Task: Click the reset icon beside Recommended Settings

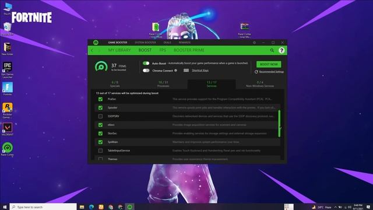Action: click(256, 72)
